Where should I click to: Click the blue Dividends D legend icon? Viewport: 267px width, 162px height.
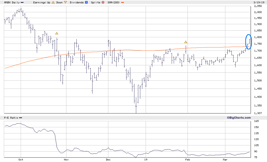[86, 2]
